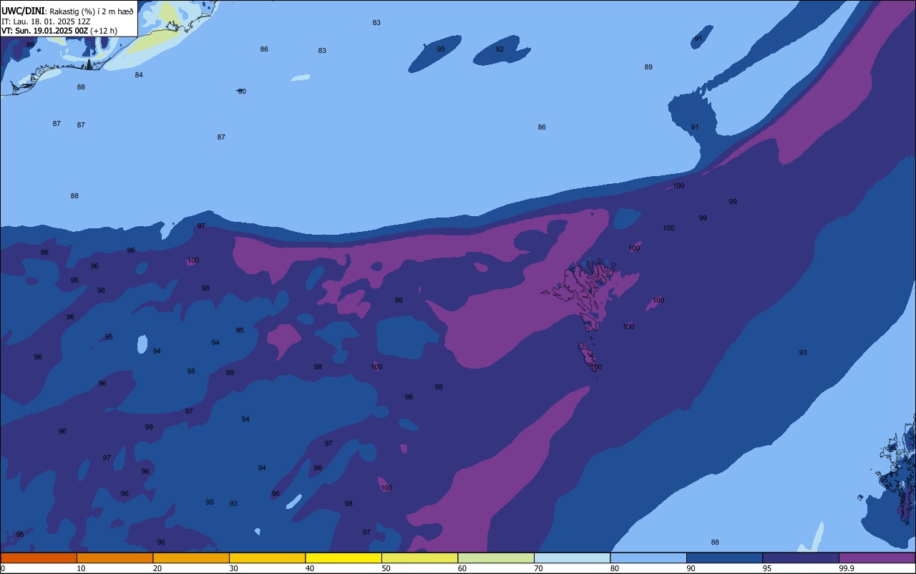
Task: Click the southernmost Faroe island outline
Action: pyautogui.click(x=588, y=356)
